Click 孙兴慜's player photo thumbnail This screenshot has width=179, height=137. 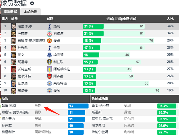pos(14,48)
